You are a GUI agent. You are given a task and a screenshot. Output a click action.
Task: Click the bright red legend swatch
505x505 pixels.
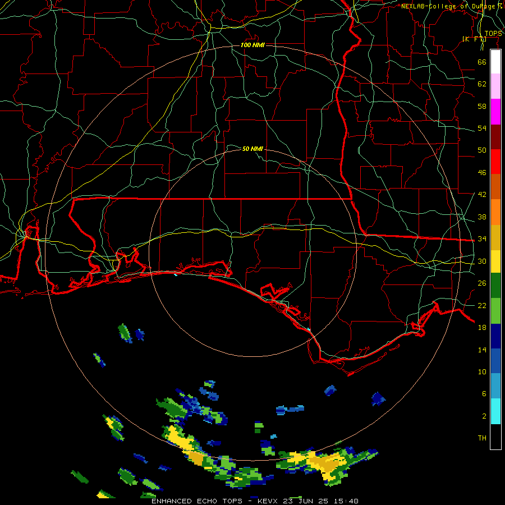[495, 162]
